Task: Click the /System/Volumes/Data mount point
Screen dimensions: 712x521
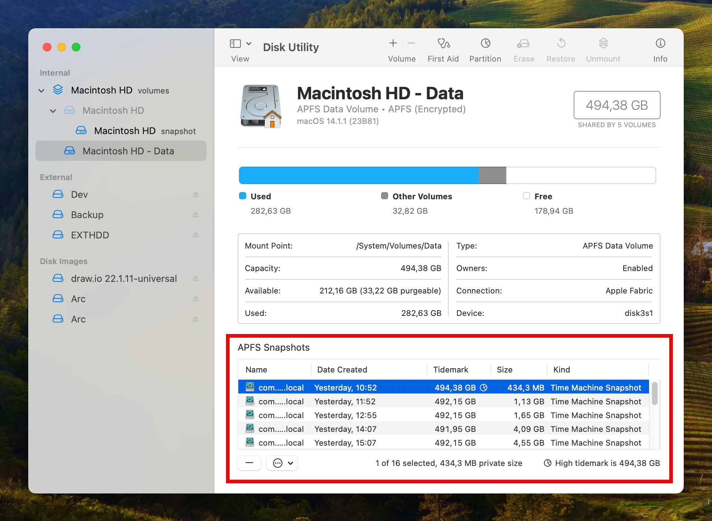Action: pos(399,246)
